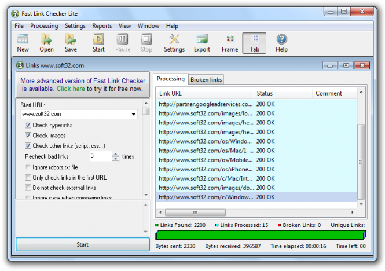Click the Status column header
The width and height of the screenshot is (385, 271).
pyautogui.click(x=283, y=93)
